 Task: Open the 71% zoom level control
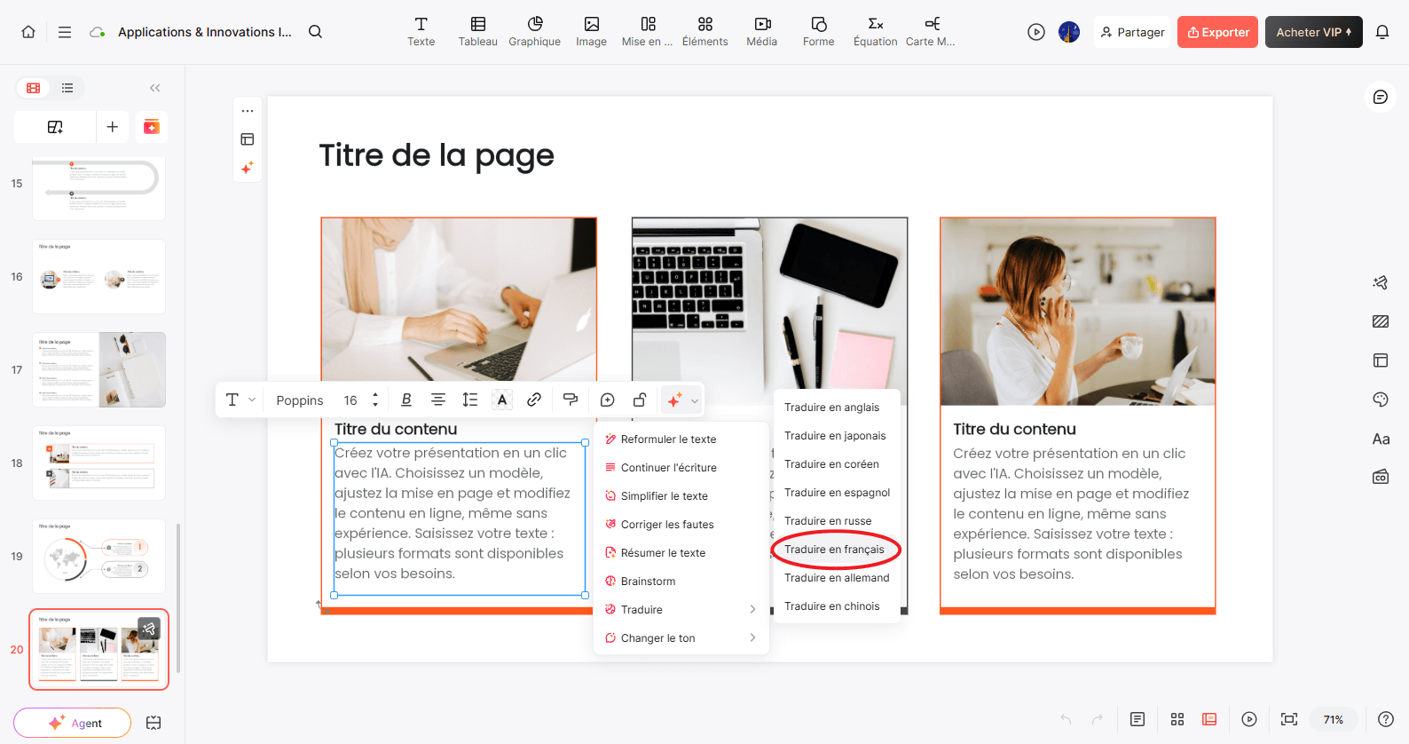[1334, 719]
